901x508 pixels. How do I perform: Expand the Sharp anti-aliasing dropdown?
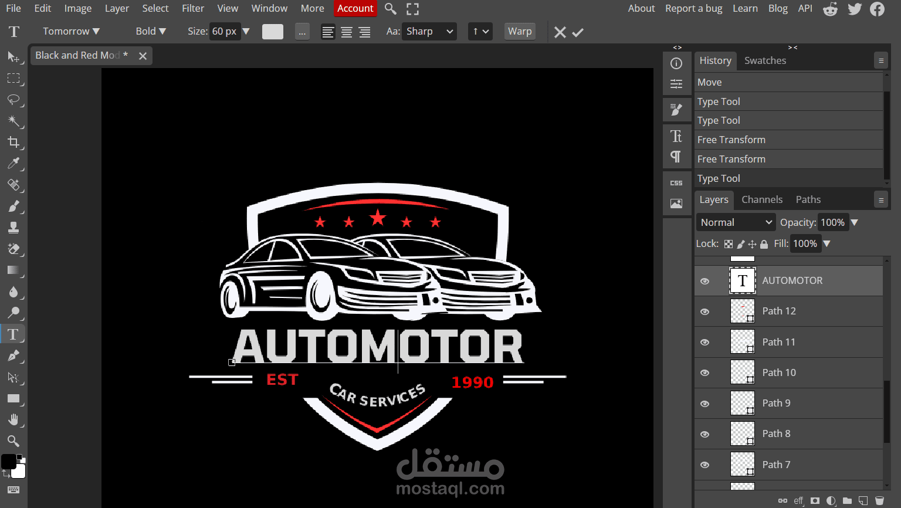(x=429, y=32)
